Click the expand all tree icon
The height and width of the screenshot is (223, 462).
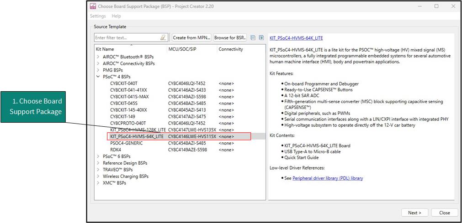[x=261, y=38]
